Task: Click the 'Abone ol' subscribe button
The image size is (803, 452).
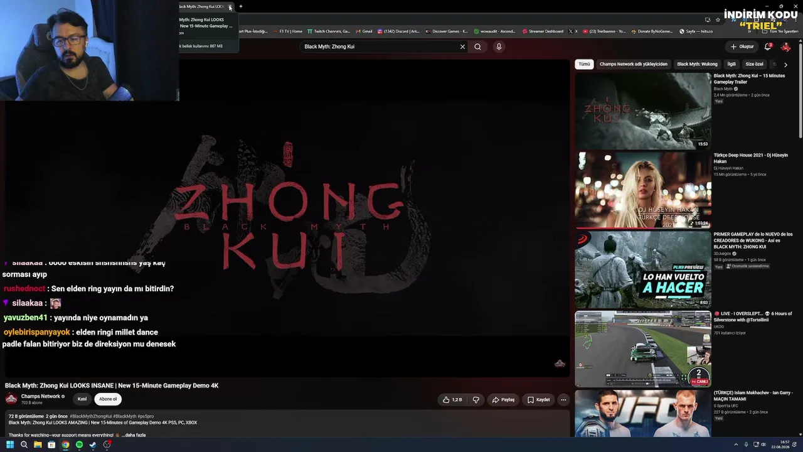Action: click(x=108, y=399)
